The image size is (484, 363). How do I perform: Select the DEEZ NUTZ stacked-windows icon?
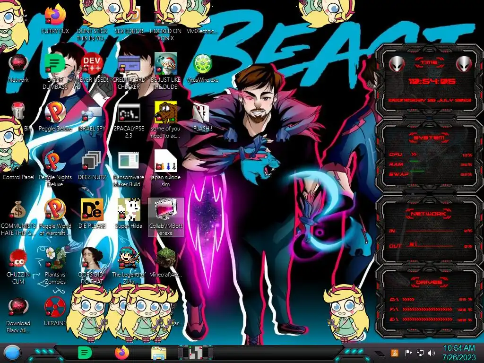click(x=92, y=161)
